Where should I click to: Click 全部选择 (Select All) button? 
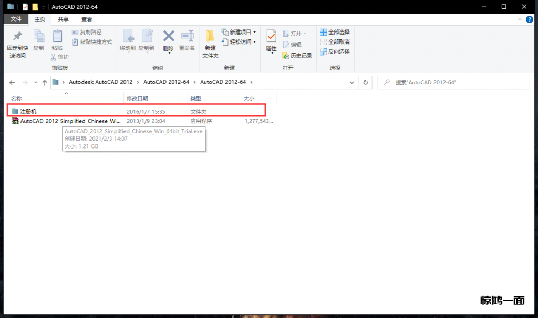[x=335, y=32]
